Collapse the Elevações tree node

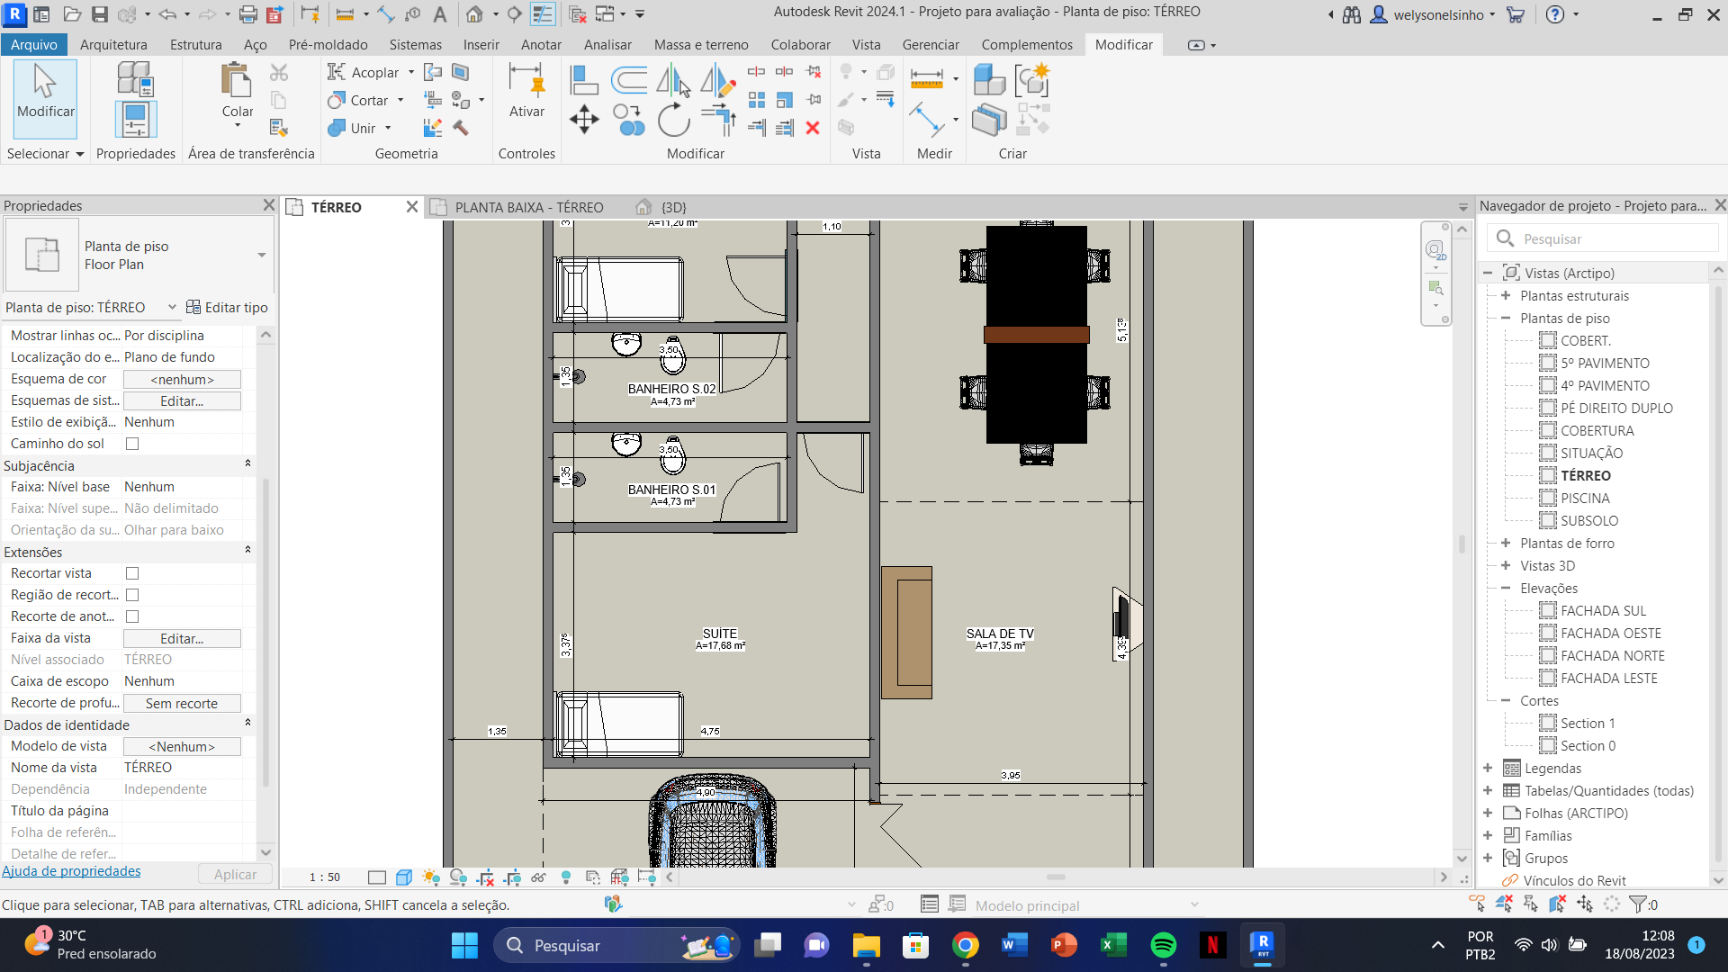point(1506,588)
